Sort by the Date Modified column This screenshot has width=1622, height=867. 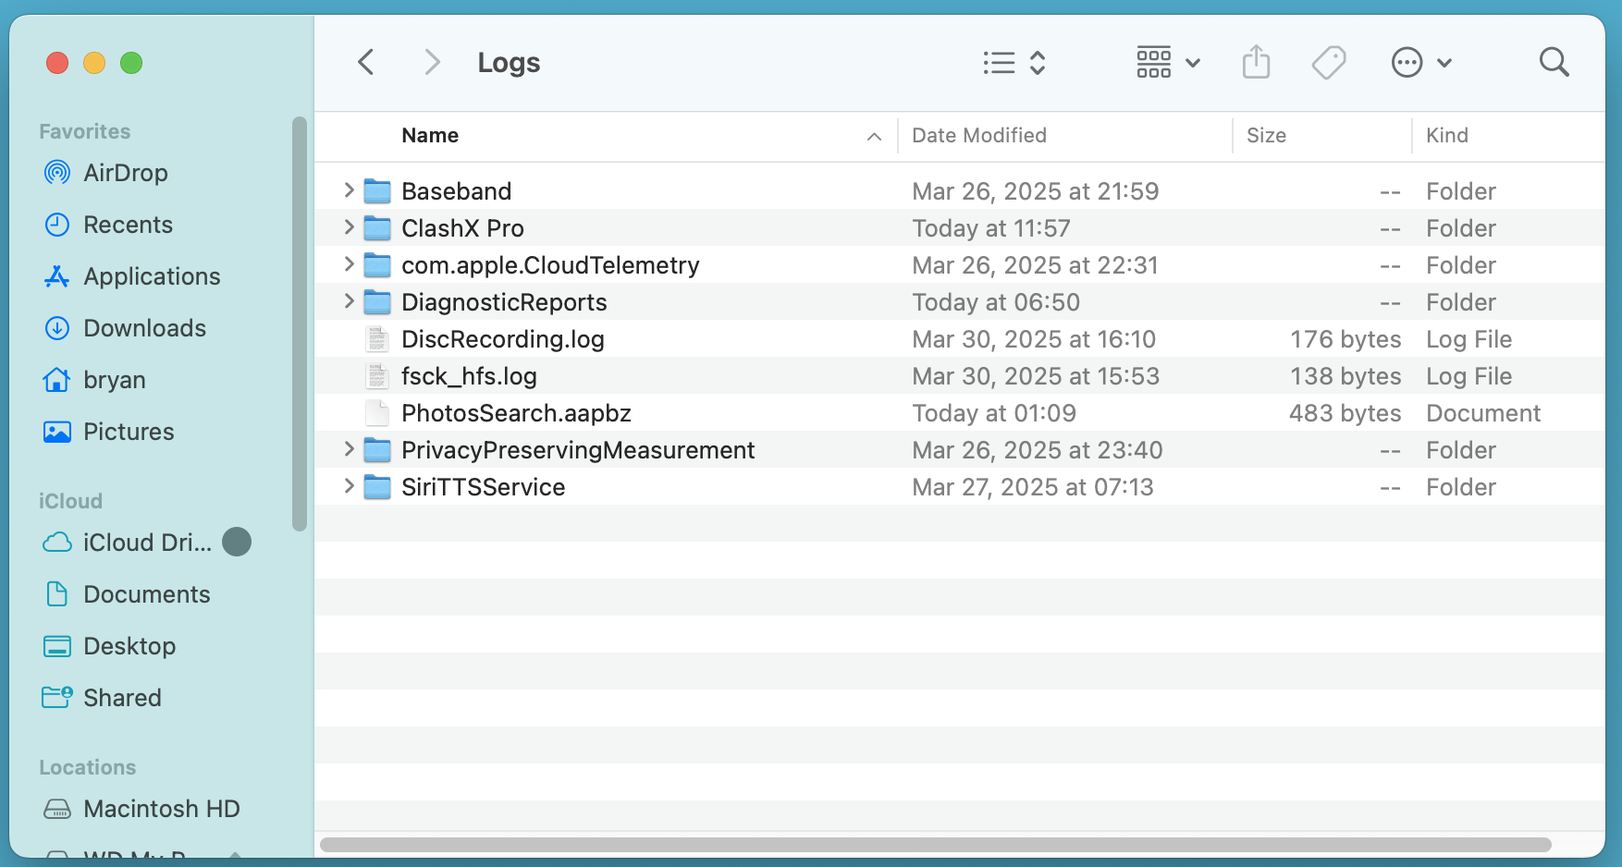tap(978, 135)
